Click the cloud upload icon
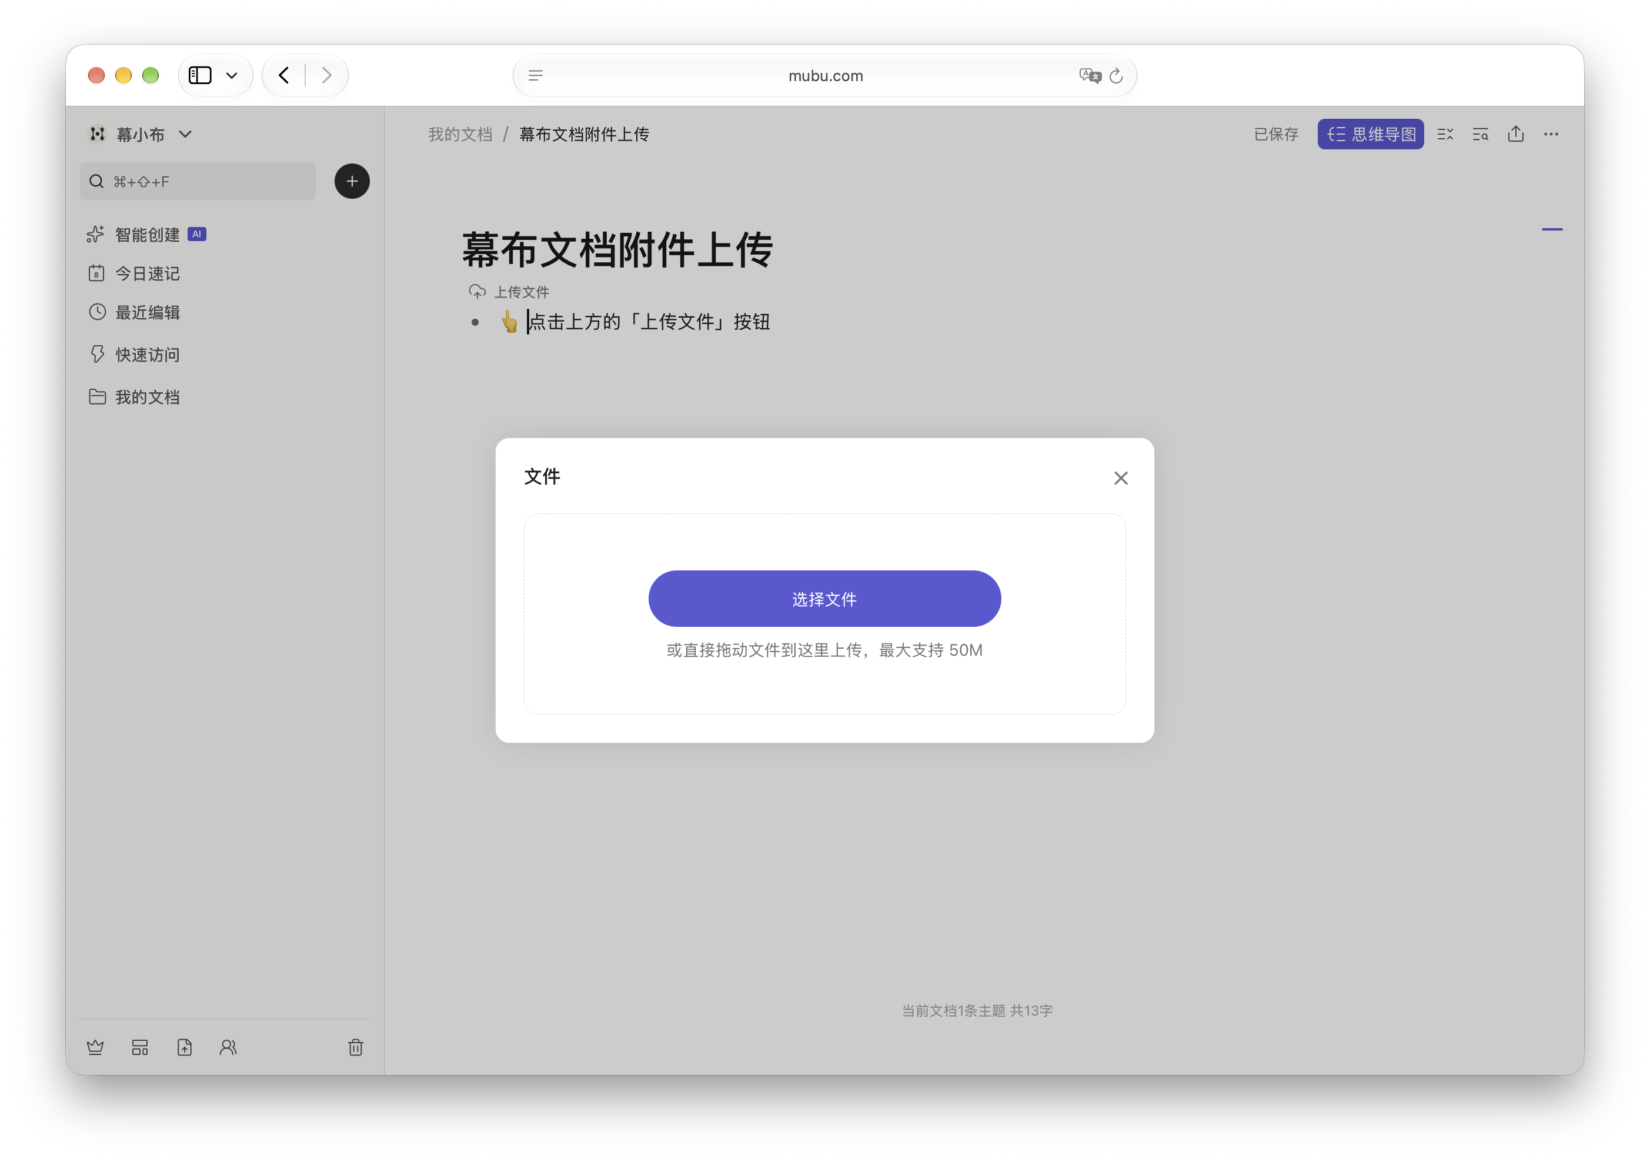The image size is (1650, 1162). pos(476,291)
